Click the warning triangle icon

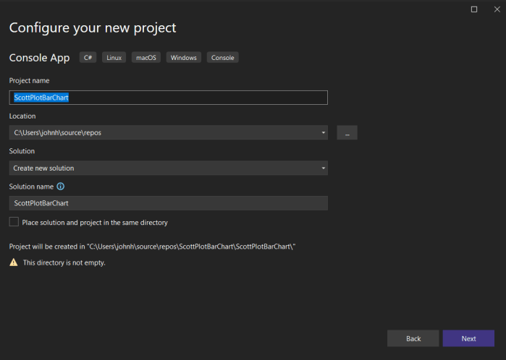point(14,262)
